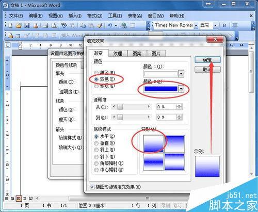Click the Permission icon in Word toolbar
This screenshot has width=258, height=212.
coord(36,26)
